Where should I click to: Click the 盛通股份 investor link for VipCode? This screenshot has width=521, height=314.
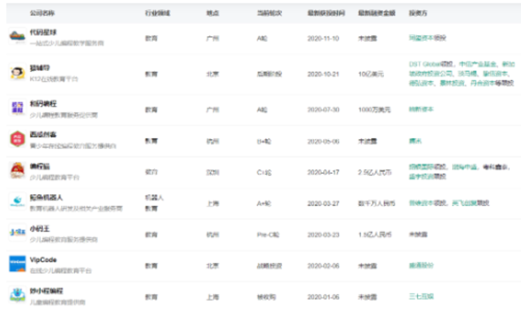pos(421,265)
